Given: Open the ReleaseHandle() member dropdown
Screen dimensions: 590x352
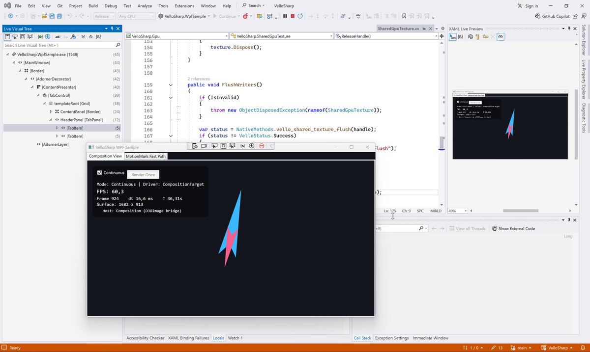Looking at the screenshot, I should (386, 36).
